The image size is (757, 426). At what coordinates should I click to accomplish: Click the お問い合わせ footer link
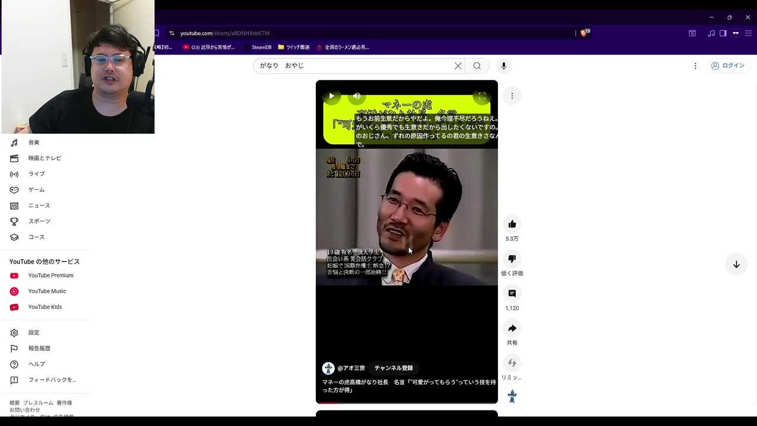[x=25, y=410]
